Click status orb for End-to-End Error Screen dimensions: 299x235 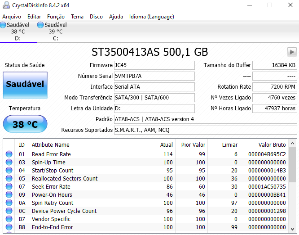(x=9, y=227)
